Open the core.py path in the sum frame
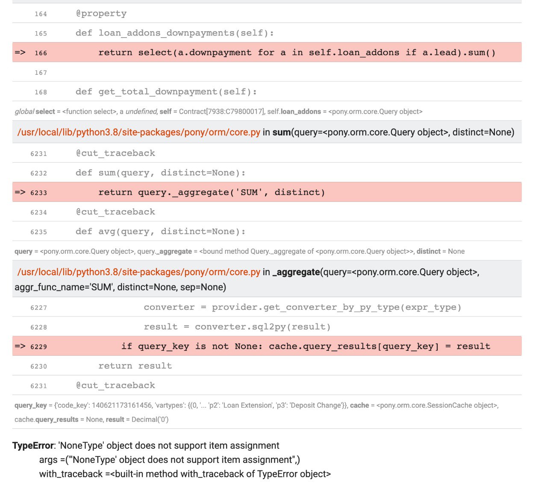547x491 pixels. click(138, 132)
